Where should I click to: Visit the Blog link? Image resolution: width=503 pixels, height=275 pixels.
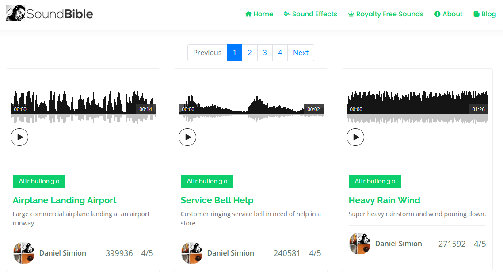[x=485, y=14]
